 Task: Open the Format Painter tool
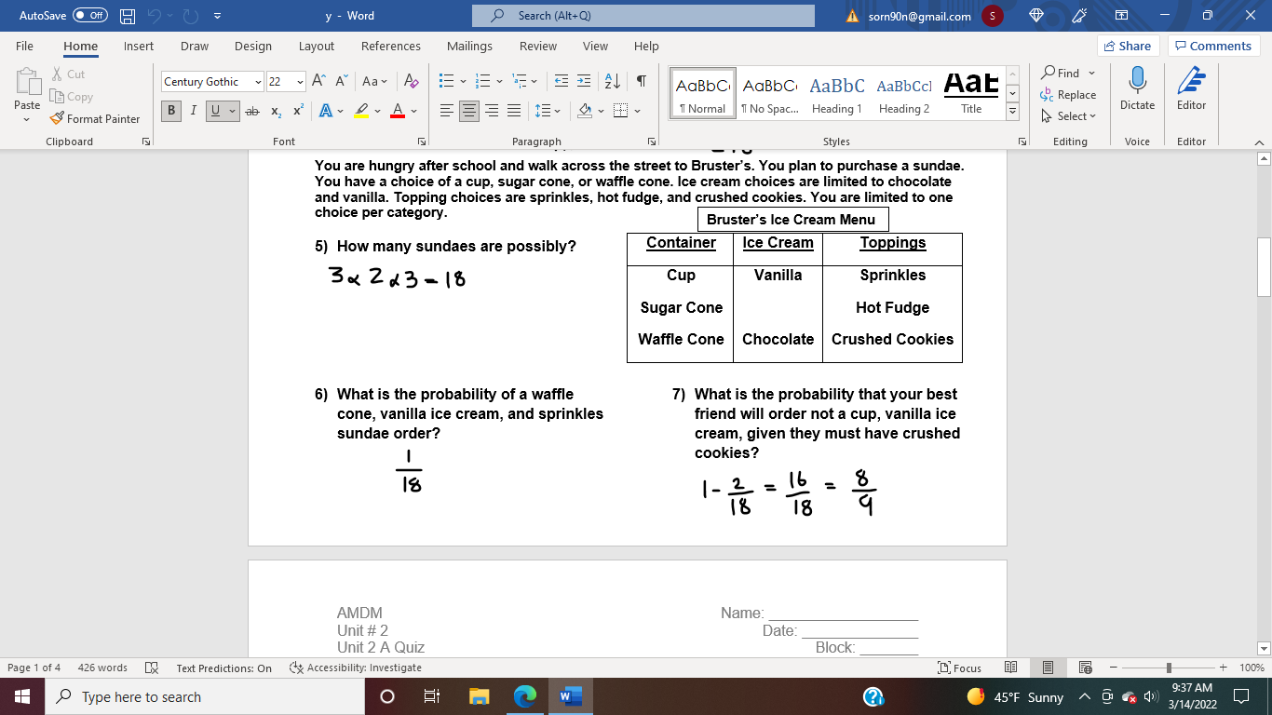[x=96, y=118]
